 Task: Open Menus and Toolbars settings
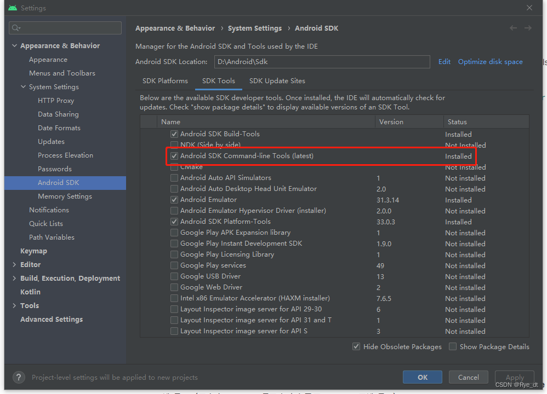(62, 73)
